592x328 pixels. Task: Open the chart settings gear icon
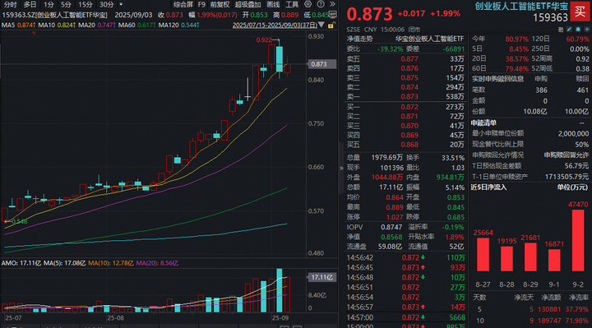click(308, 4)
